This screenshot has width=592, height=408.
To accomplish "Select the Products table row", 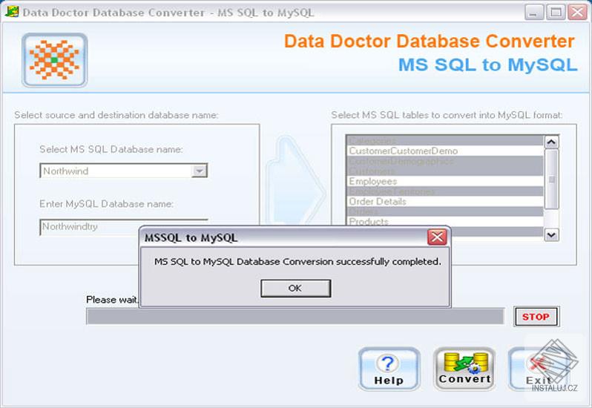I will coord(445,221).
